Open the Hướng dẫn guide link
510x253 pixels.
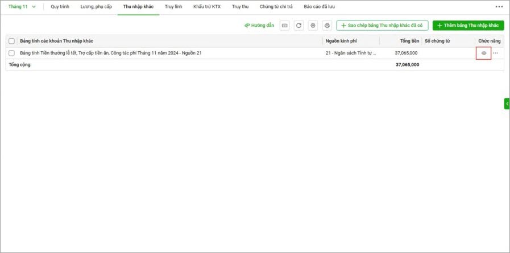tap(259, 26)
